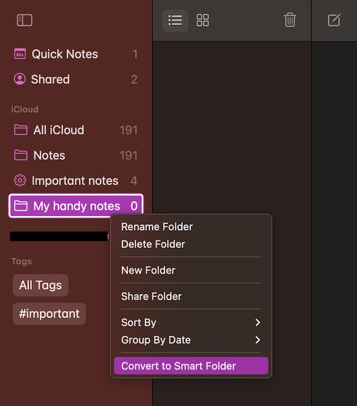Click the count 1 beside Quick Notes
The height and width of the screenshot is (406, 357).
[x=135, y=54]
